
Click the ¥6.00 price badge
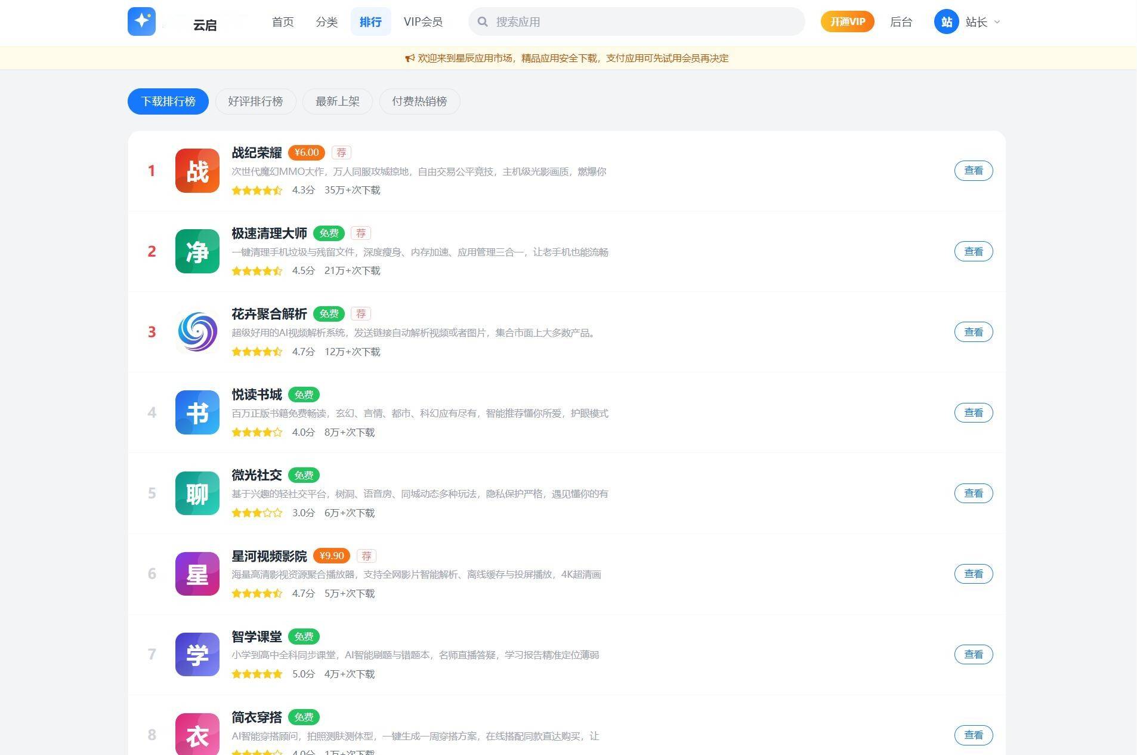coord(307,153)
